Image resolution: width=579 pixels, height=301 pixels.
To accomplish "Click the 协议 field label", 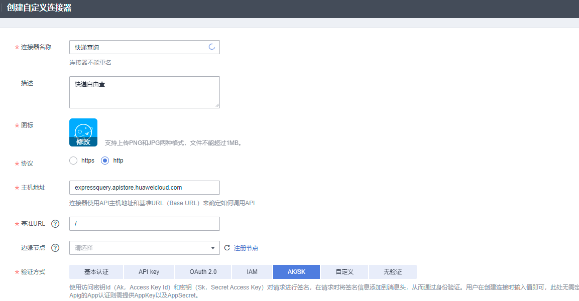I will pos(27,164).
